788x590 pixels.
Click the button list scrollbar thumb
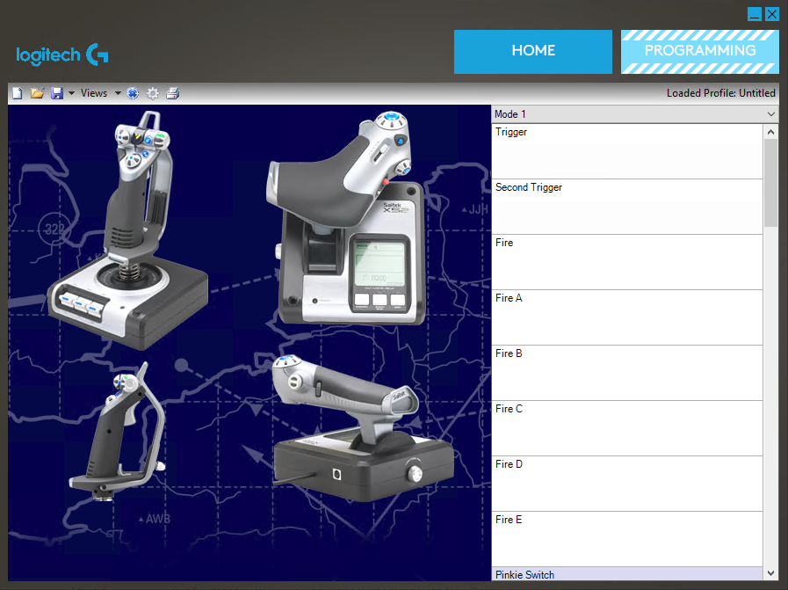(771, 183)
